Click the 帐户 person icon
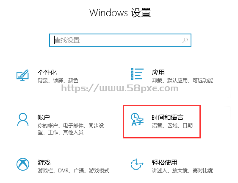 click(x=23, y=119)
